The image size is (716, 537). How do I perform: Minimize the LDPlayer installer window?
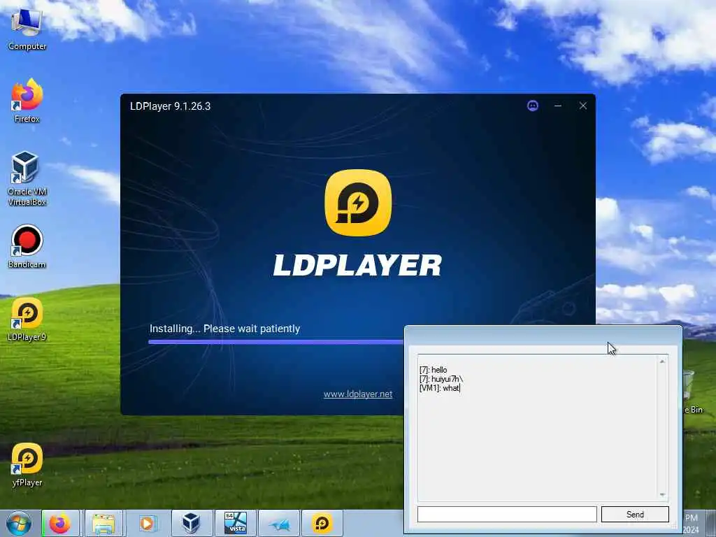pyautogui.click(x=557, y=106)
